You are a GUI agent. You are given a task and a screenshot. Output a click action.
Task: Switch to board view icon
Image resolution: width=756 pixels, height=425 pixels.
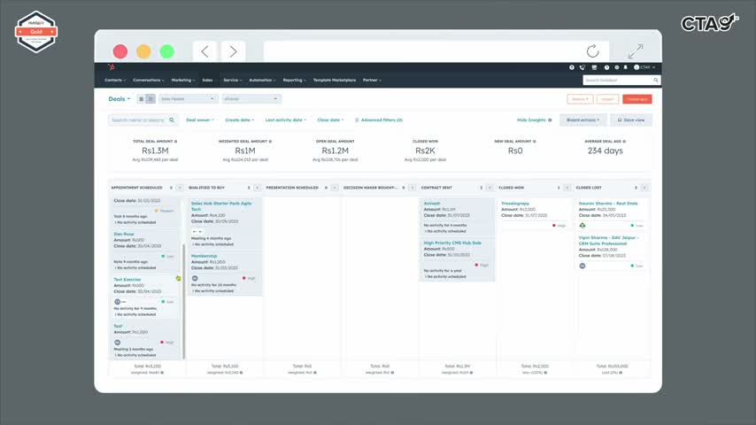[x=150, y=99]
